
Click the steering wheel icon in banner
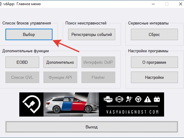pos(138,99)
